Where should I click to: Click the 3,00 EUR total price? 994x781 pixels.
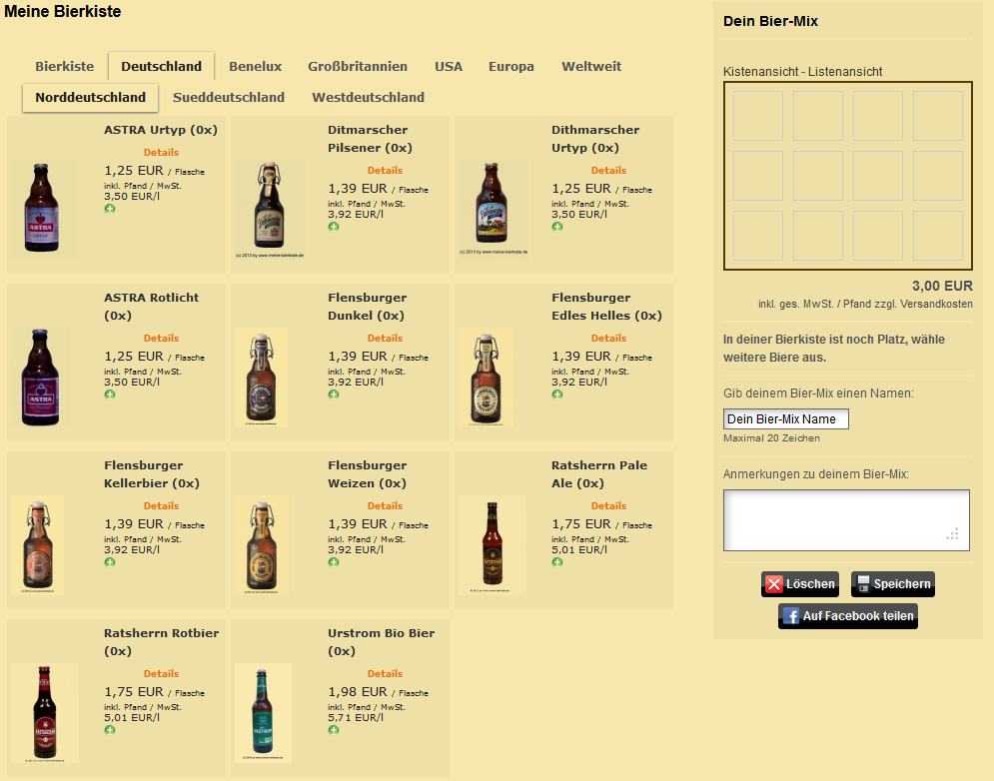[x=942, y=286]
